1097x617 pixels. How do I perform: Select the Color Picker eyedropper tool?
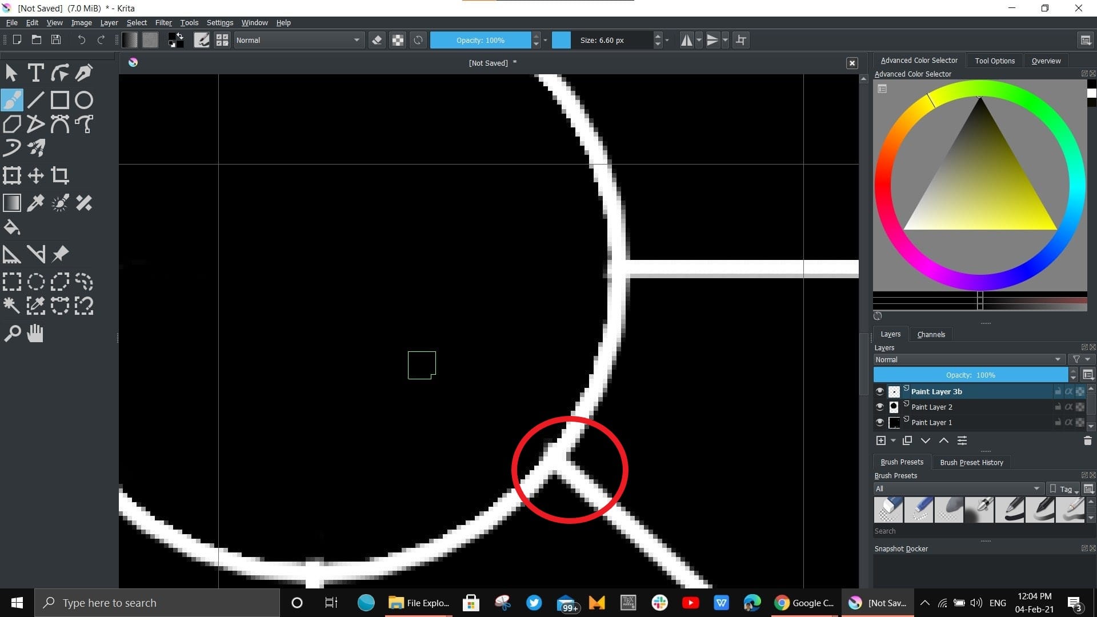(x=35, y=203)
